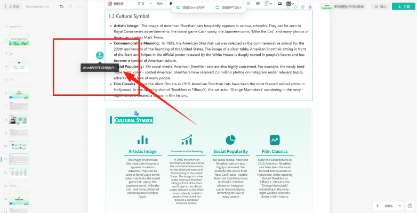
Task: Click 更换模板/字体/颜色 button
Action: coord(343,6)
